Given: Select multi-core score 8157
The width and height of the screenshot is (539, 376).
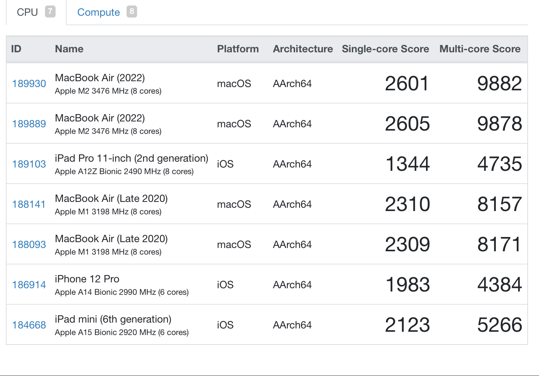Looking at the screenshot, I should click(500, 204).
